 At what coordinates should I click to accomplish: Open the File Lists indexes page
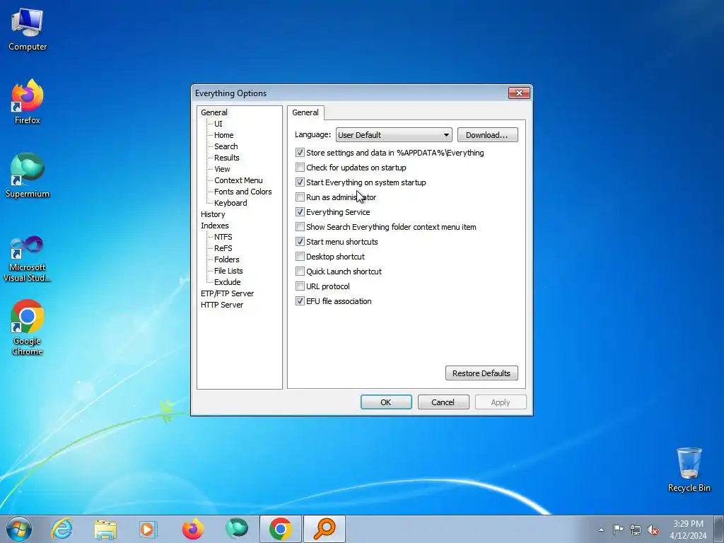click(x=228, y=271)
